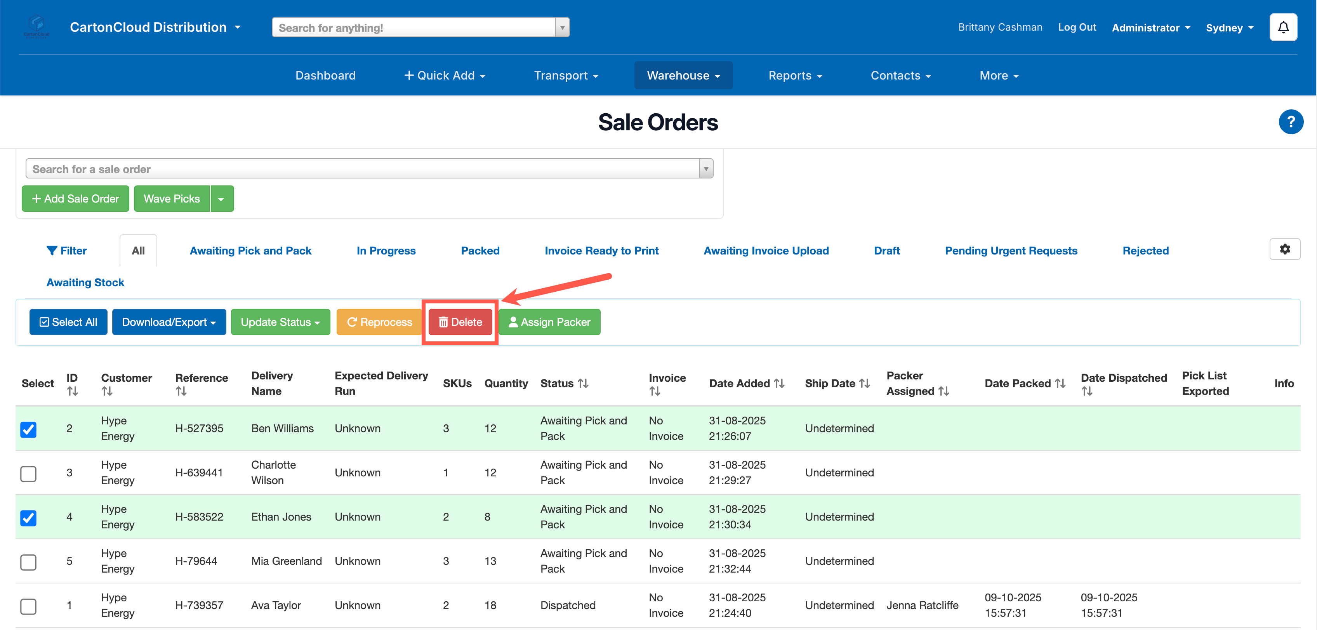Sort by the Status column arrows

pyautogui.click(x=583, y=383)
